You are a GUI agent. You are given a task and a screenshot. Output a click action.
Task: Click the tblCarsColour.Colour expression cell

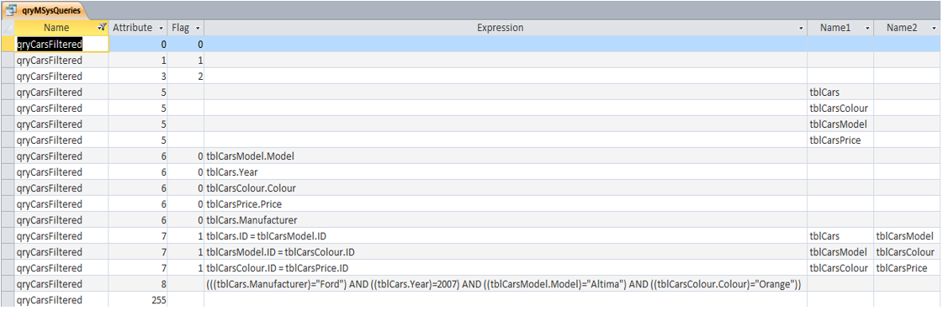coord(506,188)
